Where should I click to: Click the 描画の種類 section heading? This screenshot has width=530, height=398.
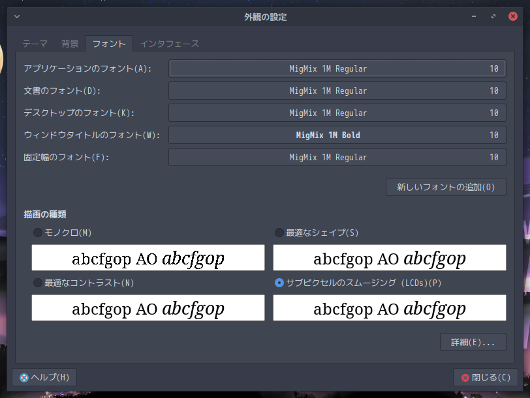tap(45, 214)
